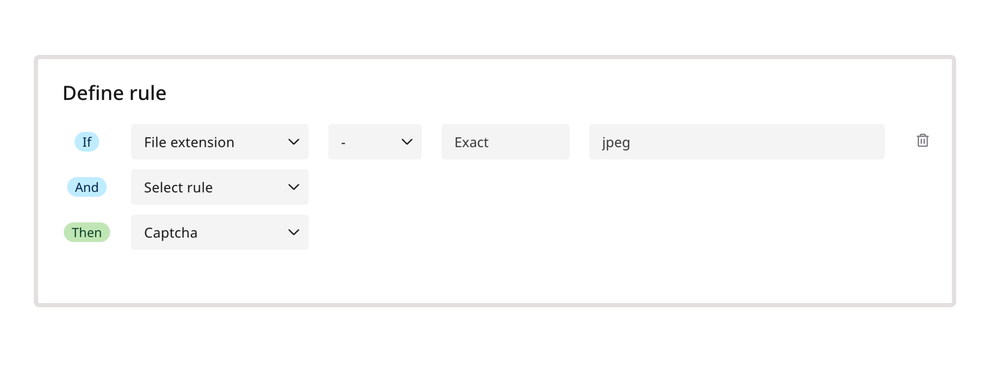Expand the chevron on the Select rule field
This screenshot has height=379, width=990.
tap(294, 187)
